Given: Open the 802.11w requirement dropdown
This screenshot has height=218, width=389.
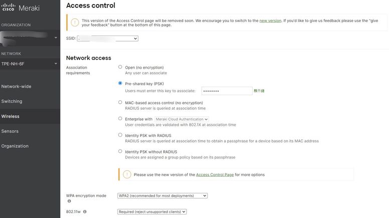Looking at the screenshot, I should pyautogui.click(x=152, y=212).
